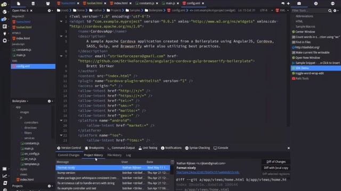341x191 pixels.
Task: Click the notebook icon above Projects in lower-left sidebar
Action: [5, 183]
